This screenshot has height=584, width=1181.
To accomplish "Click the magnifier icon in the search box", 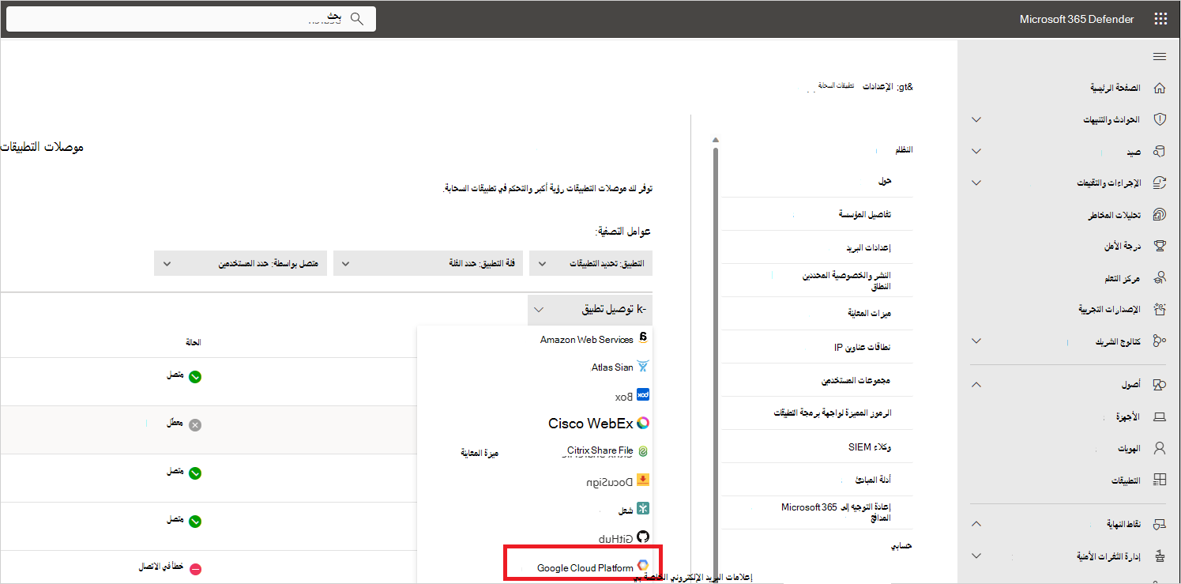I will point(357,19).
